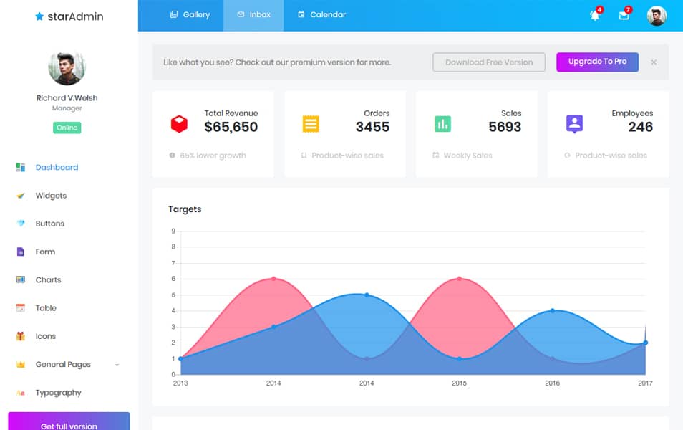Viewport: 683px width, 430px height.
Task: Click the green Sales bar chart icon
Action: [x=442, y=122]
